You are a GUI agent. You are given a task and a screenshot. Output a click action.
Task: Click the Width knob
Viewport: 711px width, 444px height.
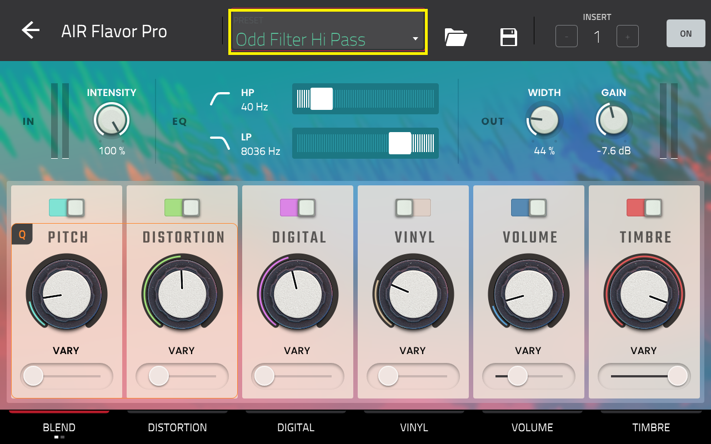(x=544, y=120)
